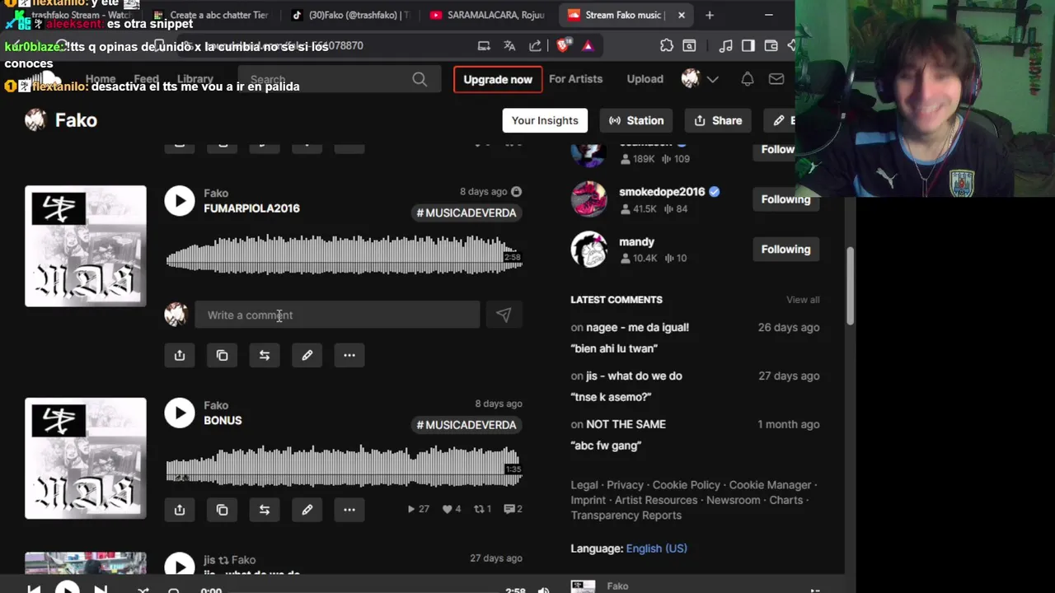
Task: Skip to next track in player bar
Action: coord(100,588)
